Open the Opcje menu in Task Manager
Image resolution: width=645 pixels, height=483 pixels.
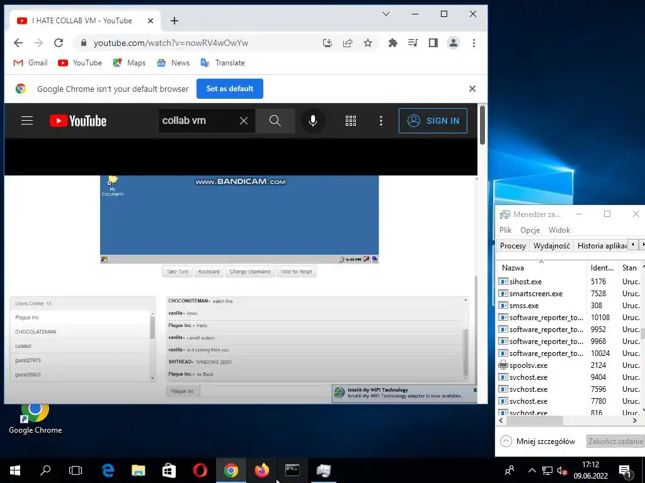pos(530,230)
